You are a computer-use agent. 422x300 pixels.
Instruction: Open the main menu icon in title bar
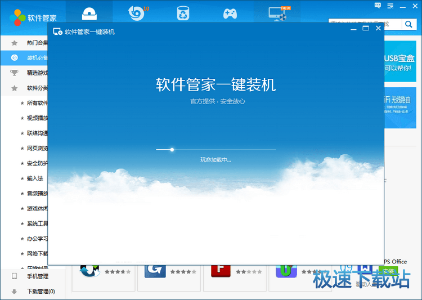pyautogui.click(x=390, y=6)
